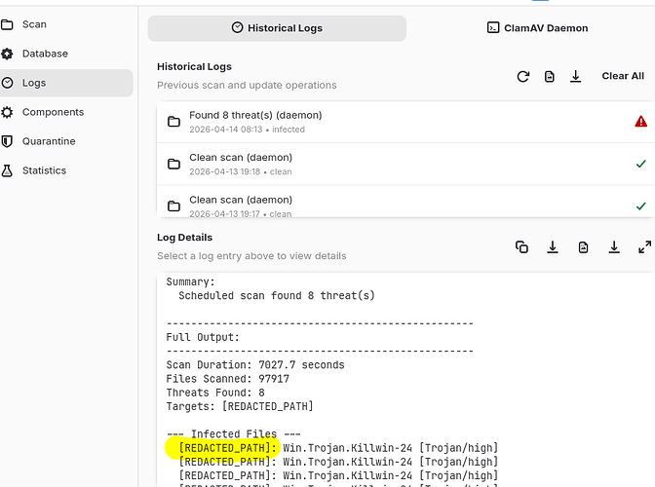Switch to the ClamAV Daemon tab
The width and height of the screenshot is (655, 487).
[x=537, y=28]
